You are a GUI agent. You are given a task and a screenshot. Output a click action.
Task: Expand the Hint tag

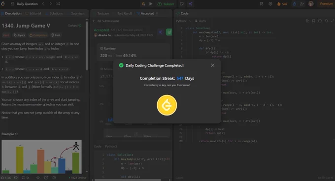[x=56, y=35]
